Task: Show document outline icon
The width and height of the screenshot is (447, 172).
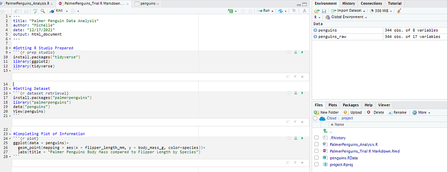Action: (x=294, y=11)
